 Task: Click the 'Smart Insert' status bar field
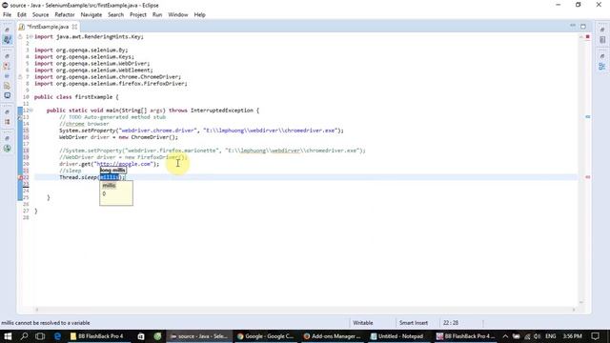pos(414,323)
